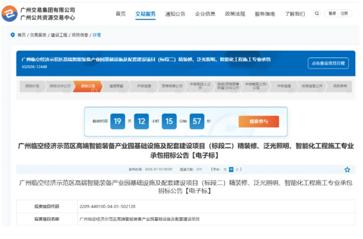Open the 交易服务 navigation menu
The image size is (363, 239).
[146, 14]
